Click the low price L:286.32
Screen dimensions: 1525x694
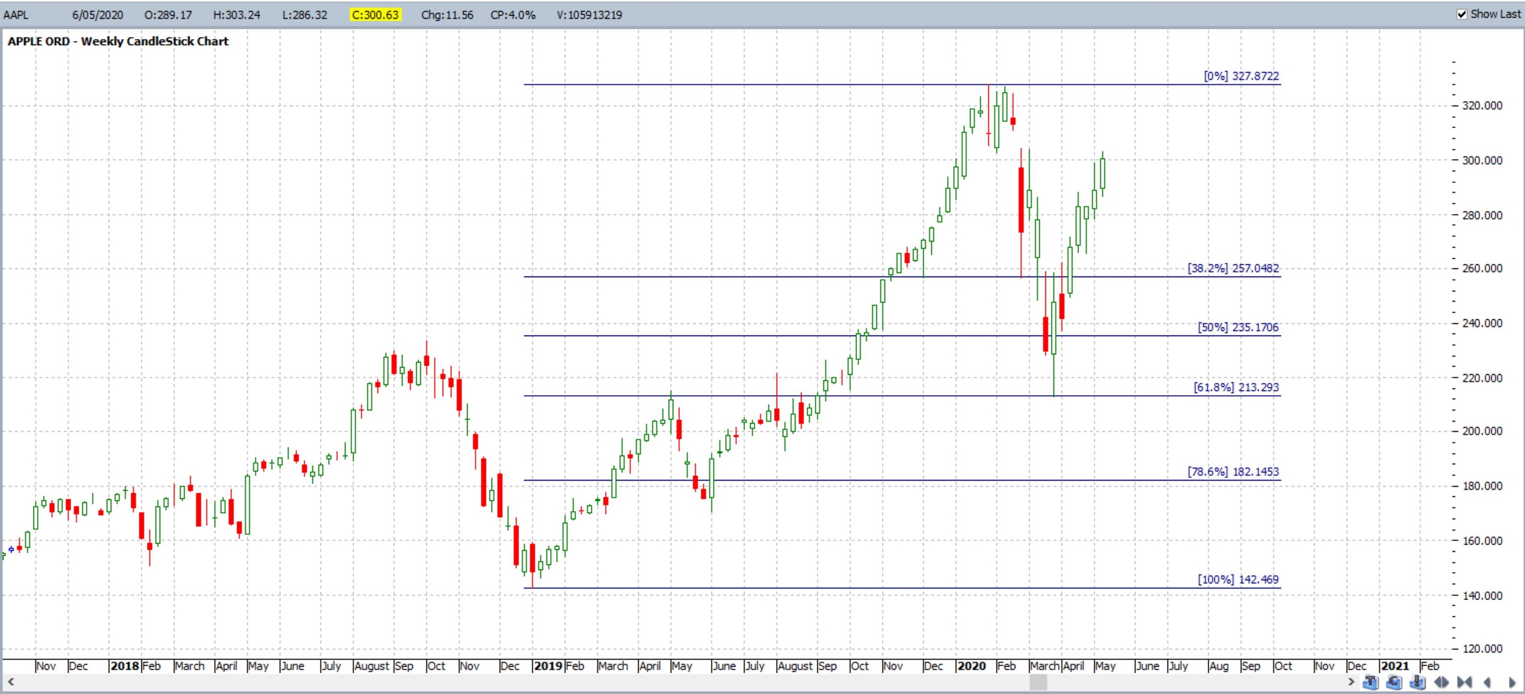click(305, 15)
